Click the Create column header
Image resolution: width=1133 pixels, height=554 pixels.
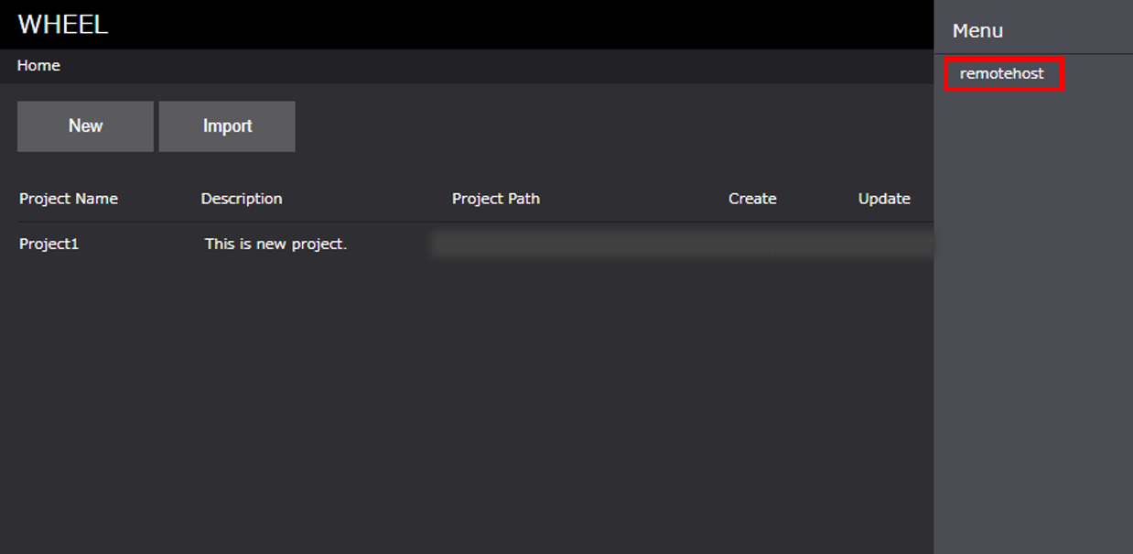click(x=752, y=199)
